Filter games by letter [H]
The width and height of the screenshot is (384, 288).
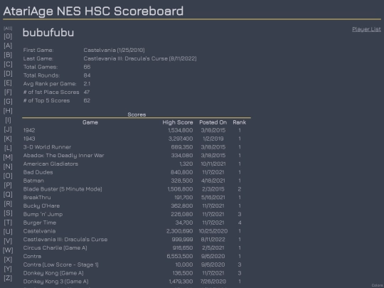pyautogui.click(x=8, y=111)
